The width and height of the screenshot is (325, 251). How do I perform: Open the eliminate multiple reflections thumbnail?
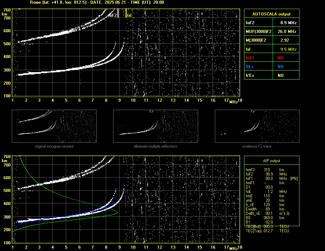155,126
